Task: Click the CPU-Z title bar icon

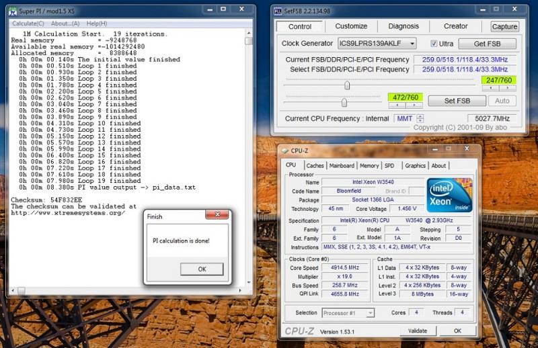Action: (284, 150)
